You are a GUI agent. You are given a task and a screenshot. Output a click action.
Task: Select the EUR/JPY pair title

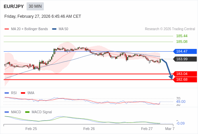tap(14, 6)
